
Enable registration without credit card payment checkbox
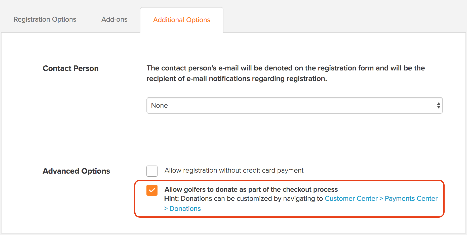152,171
